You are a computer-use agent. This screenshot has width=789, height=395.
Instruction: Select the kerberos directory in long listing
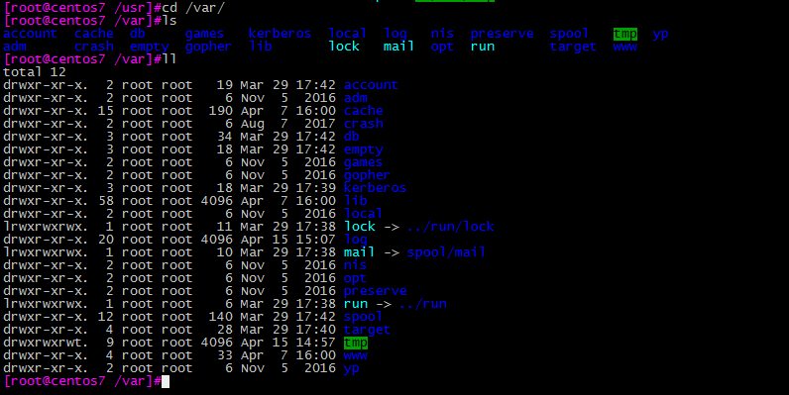tap(375, 188)
